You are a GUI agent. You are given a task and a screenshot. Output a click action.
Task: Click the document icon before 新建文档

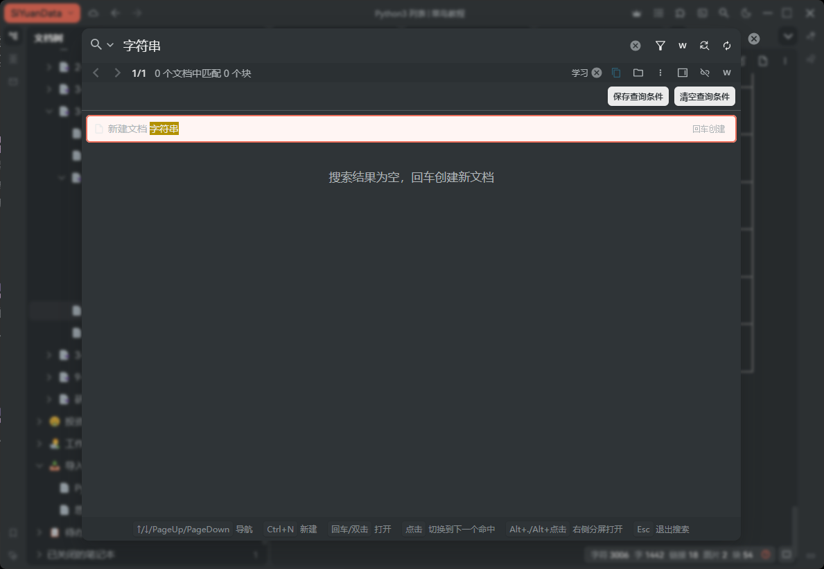99,129
